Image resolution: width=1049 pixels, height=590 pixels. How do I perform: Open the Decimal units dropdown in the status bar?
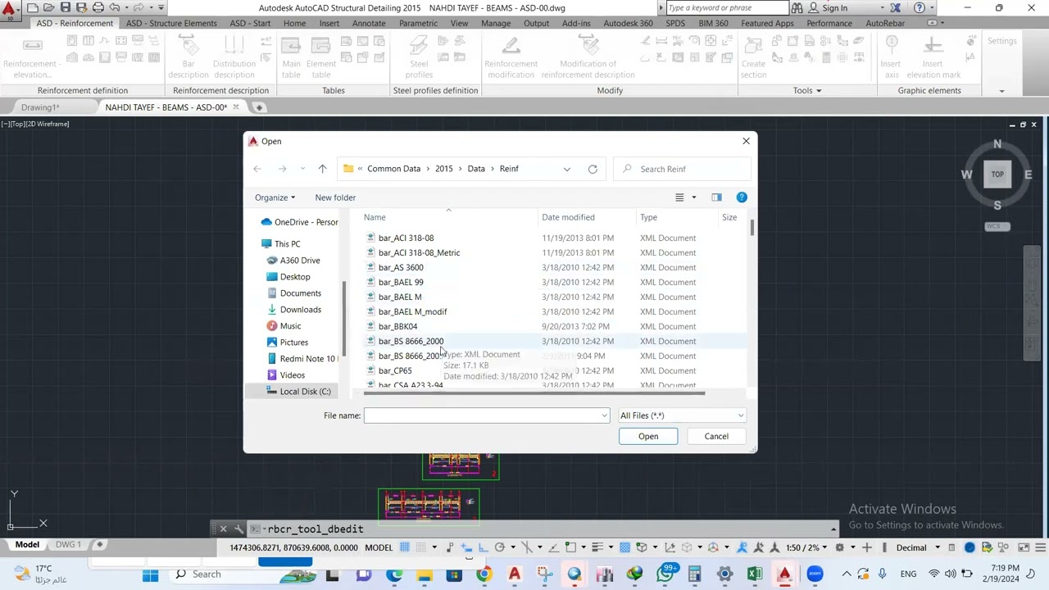(x=916, y=547)
